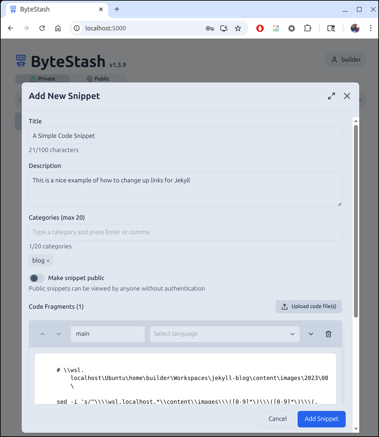The image size is (379, 437).
Task: Click Upload code file(s) button
Action: 308,306
